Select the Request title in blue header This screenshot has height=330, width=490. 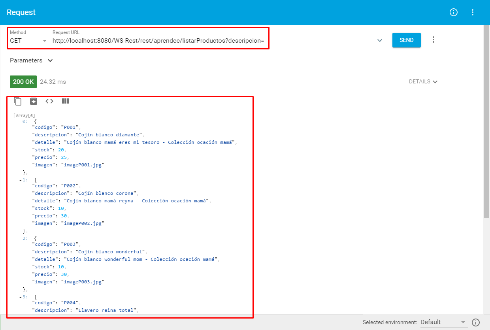tap(21, 12)
